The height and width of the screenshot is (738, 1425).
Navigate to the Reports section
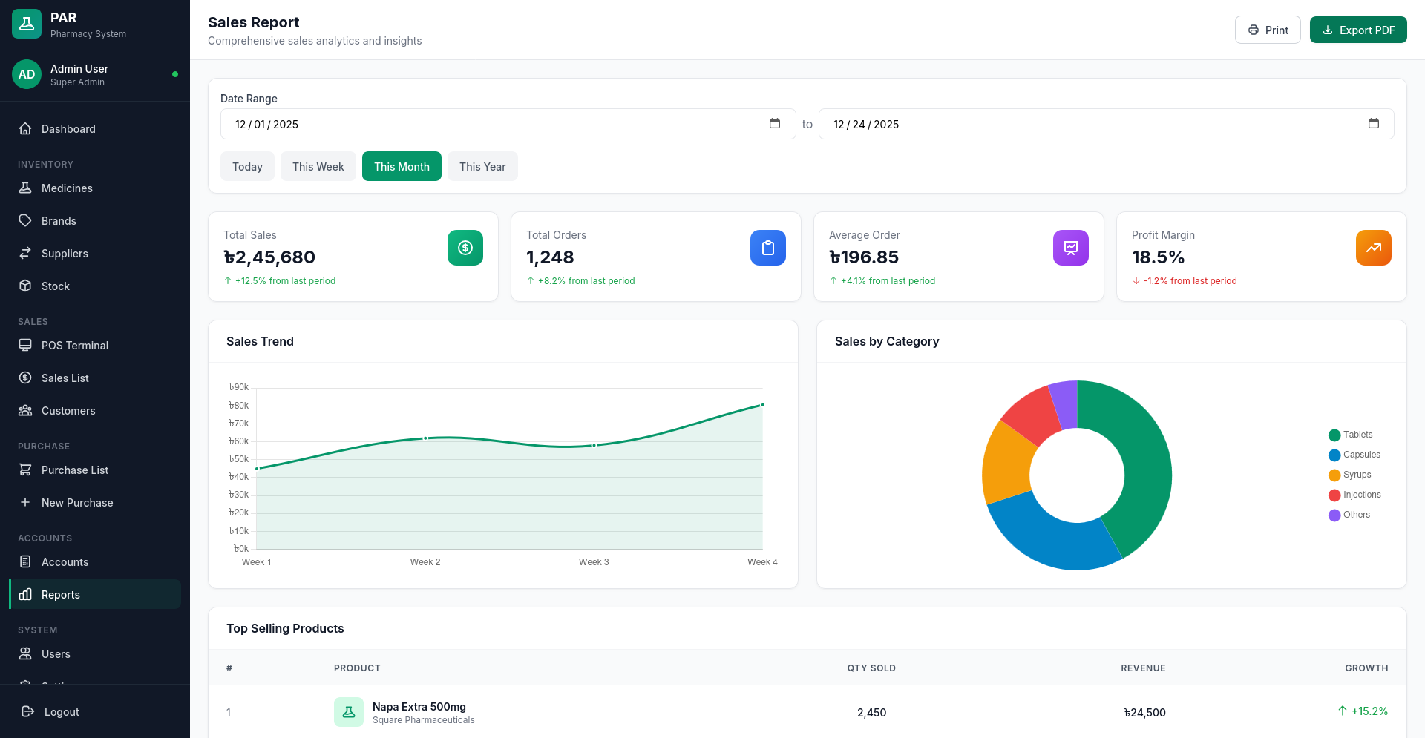coord(61,594)
